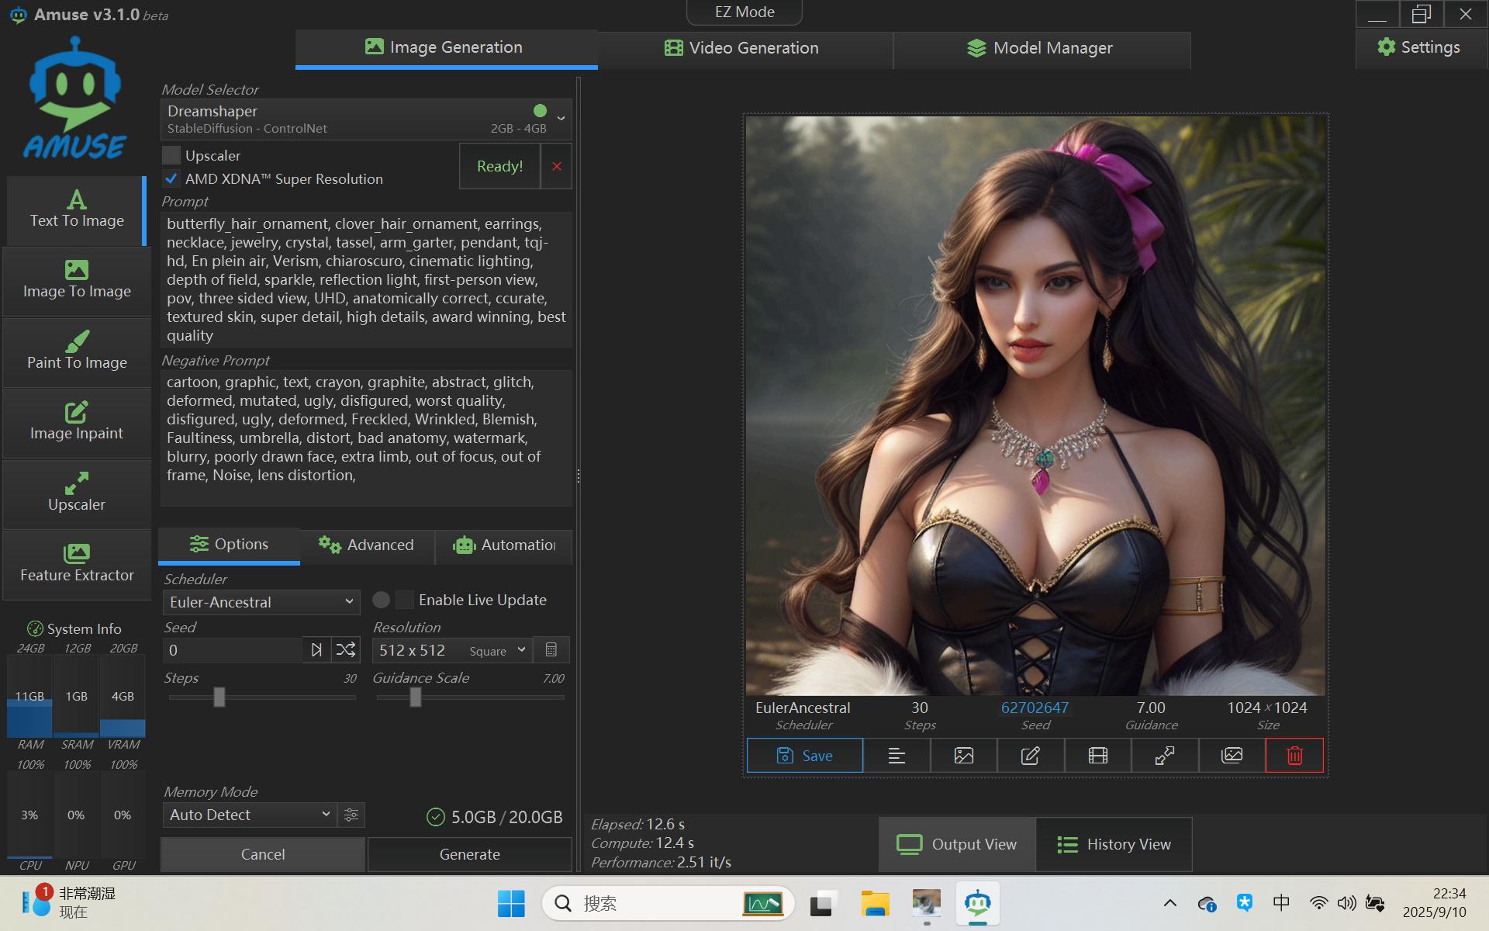The image size is (1489, 931).
Task: Open the Advanced options tab
Action: click(x=367, y=545)
